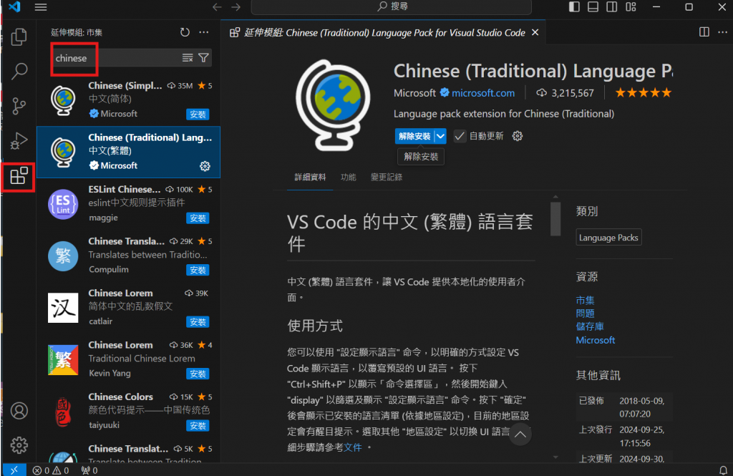Open the Search view in activity bar
Screen dimensions: 733x476
tap(19, 72)
